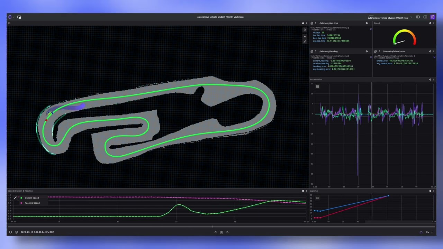Open three-dot menu of lap_time panel
The height and width of the screenshot is (249, 443).
coord(370,23)
